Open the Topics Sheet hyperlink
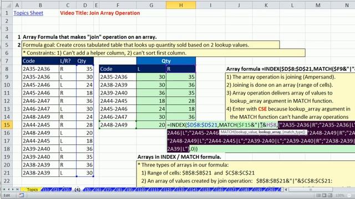This screenshot has height=199, width=355. [28, 13]
